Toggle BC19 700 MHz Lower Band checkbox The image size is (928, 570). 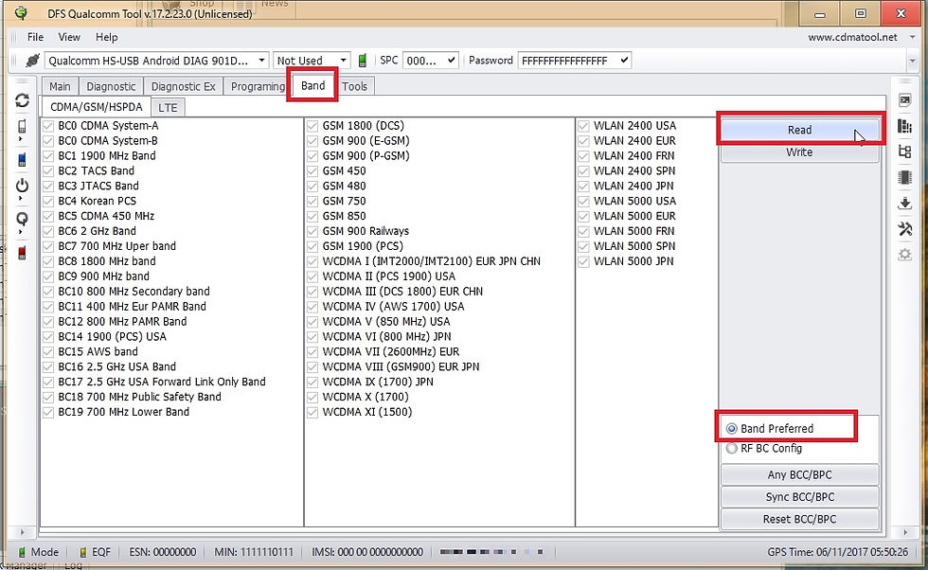point(48,412)
